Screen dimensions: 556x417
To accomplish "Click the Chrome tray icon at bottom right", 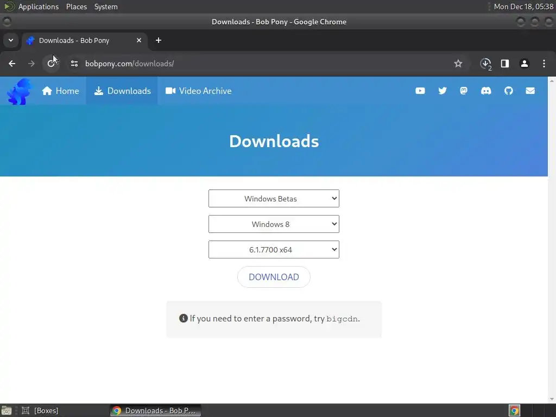I will (x=515, y=410).
